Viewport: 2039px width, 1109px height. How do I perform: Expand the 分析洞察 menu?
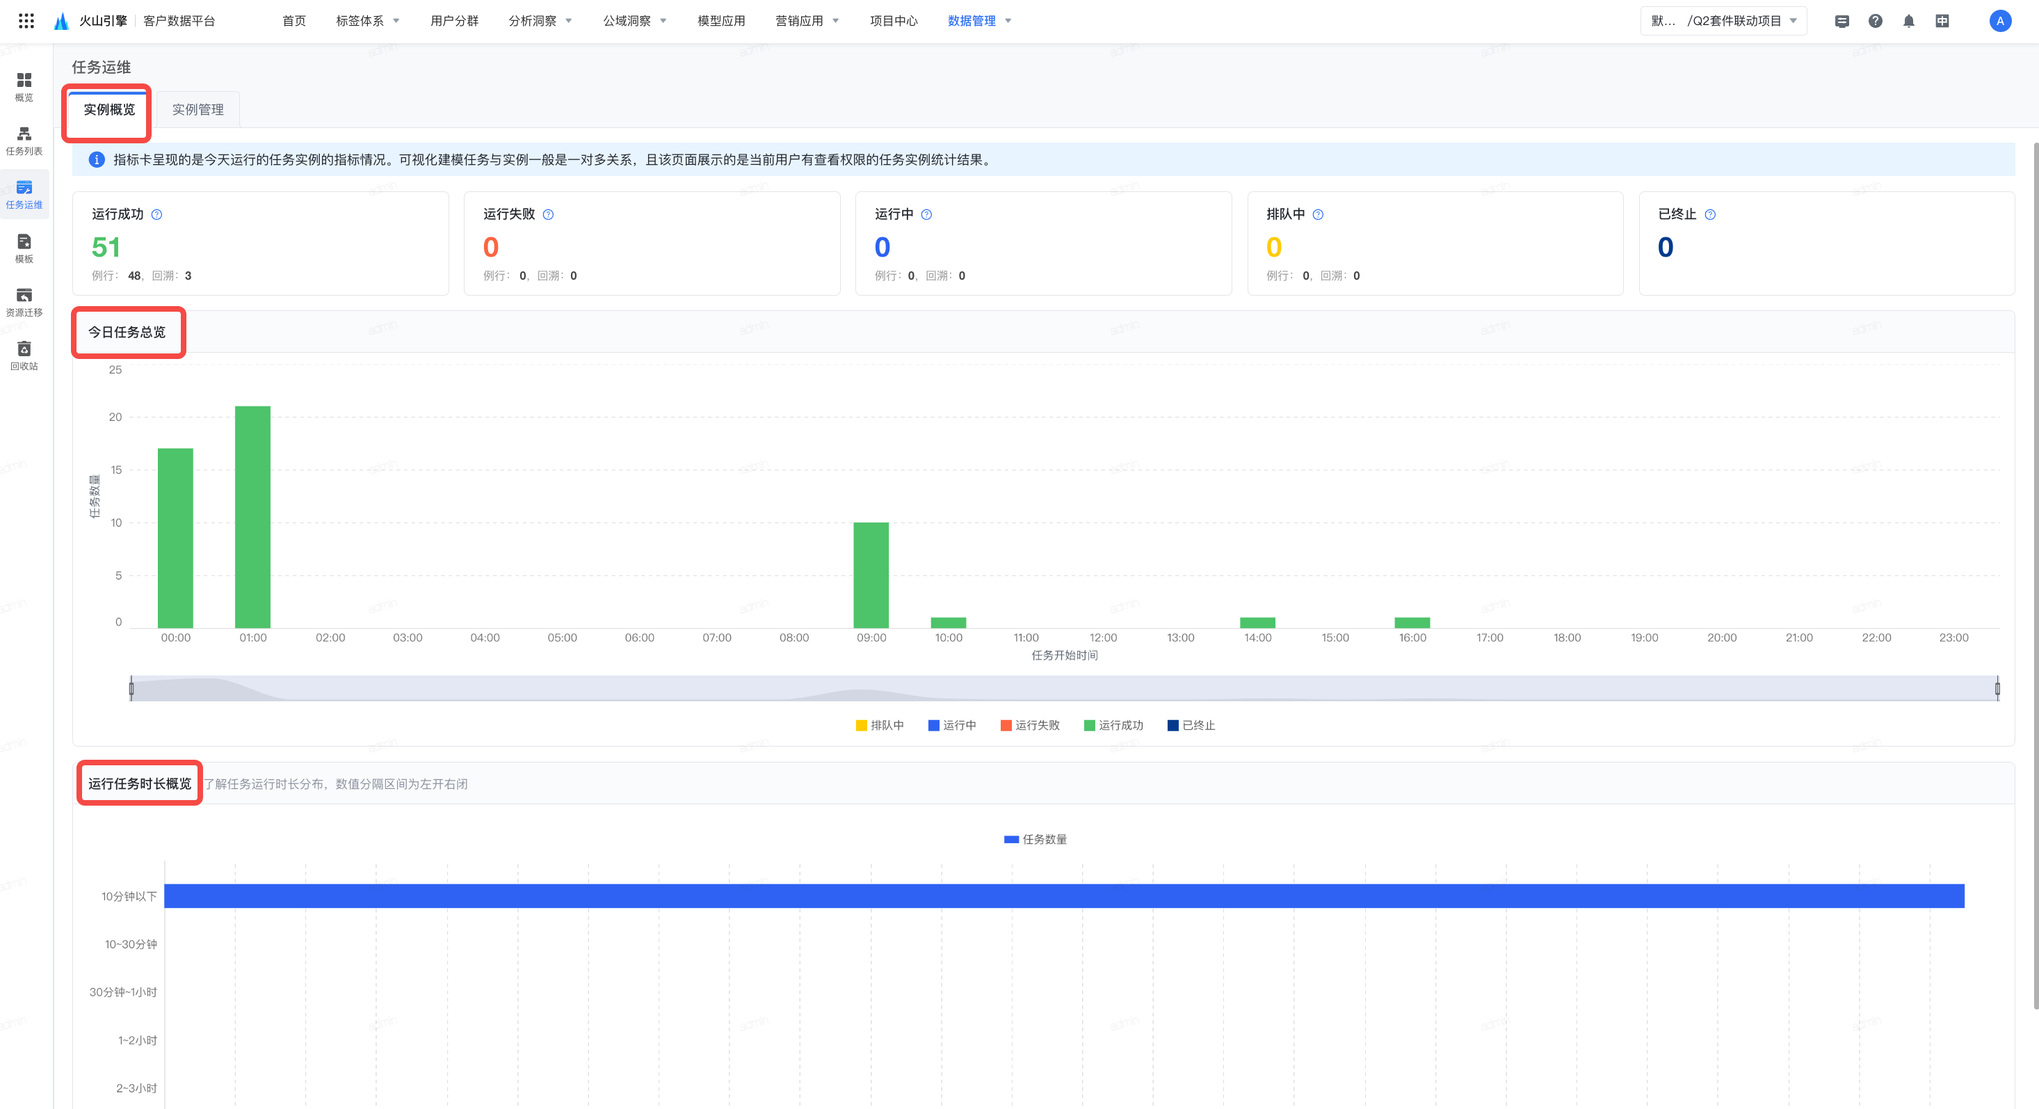coord(540,22)
